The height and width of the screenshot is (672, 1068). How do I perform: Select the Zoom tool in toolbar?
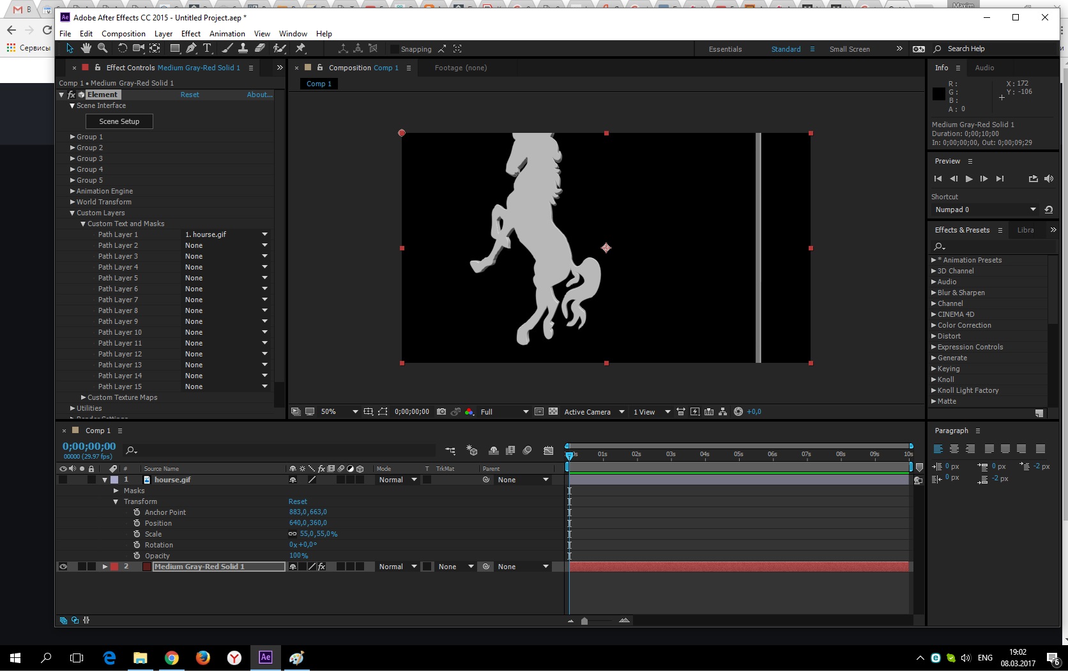(x=102, y=49)
